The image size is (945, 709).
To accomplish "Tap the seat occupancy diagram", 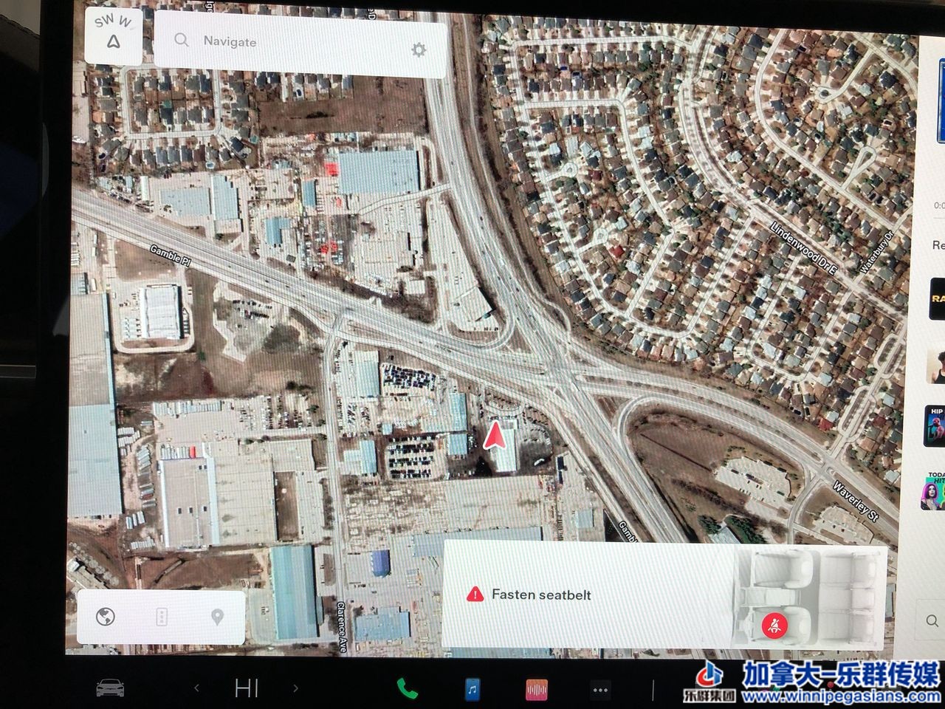I will 810,597.
